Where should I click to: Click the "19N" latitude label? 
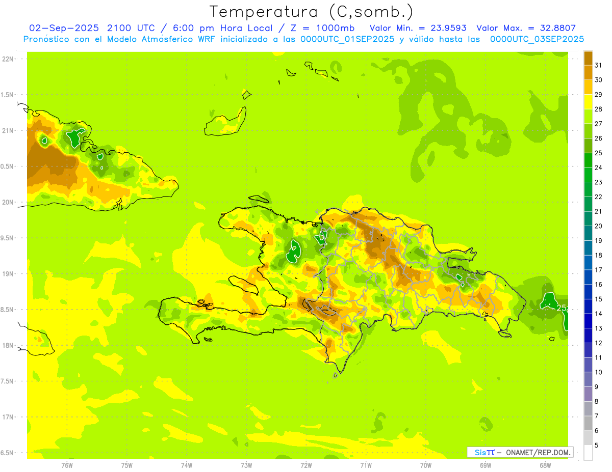click(x=7, y=274)
